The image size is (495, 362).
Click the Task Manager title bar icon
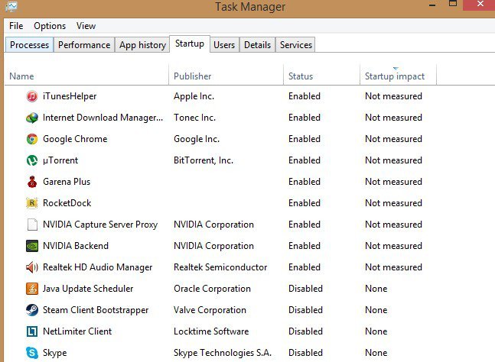point(11,6)
